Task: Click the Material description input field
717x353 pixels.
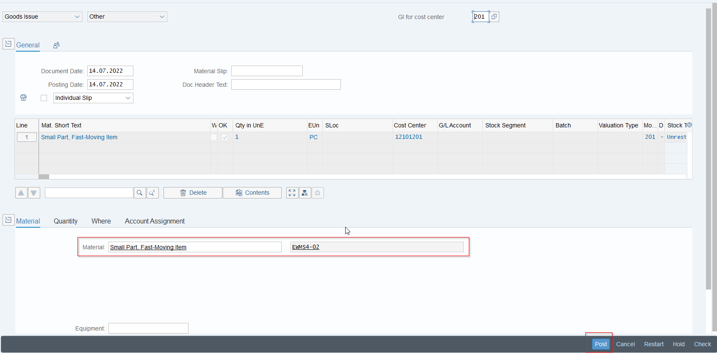Action: [195, 247]
